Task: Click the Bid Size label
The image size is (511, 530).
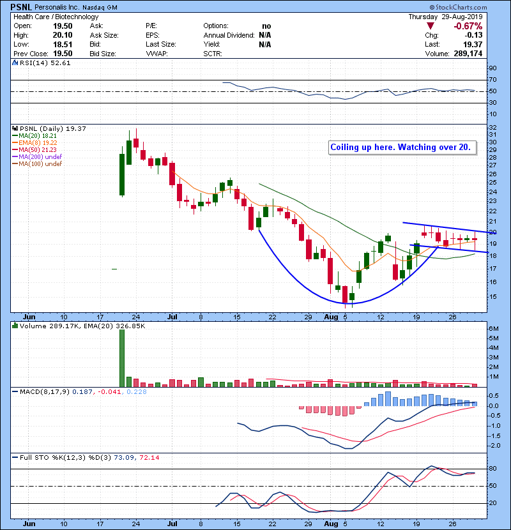Action: [x=103, y=54]
